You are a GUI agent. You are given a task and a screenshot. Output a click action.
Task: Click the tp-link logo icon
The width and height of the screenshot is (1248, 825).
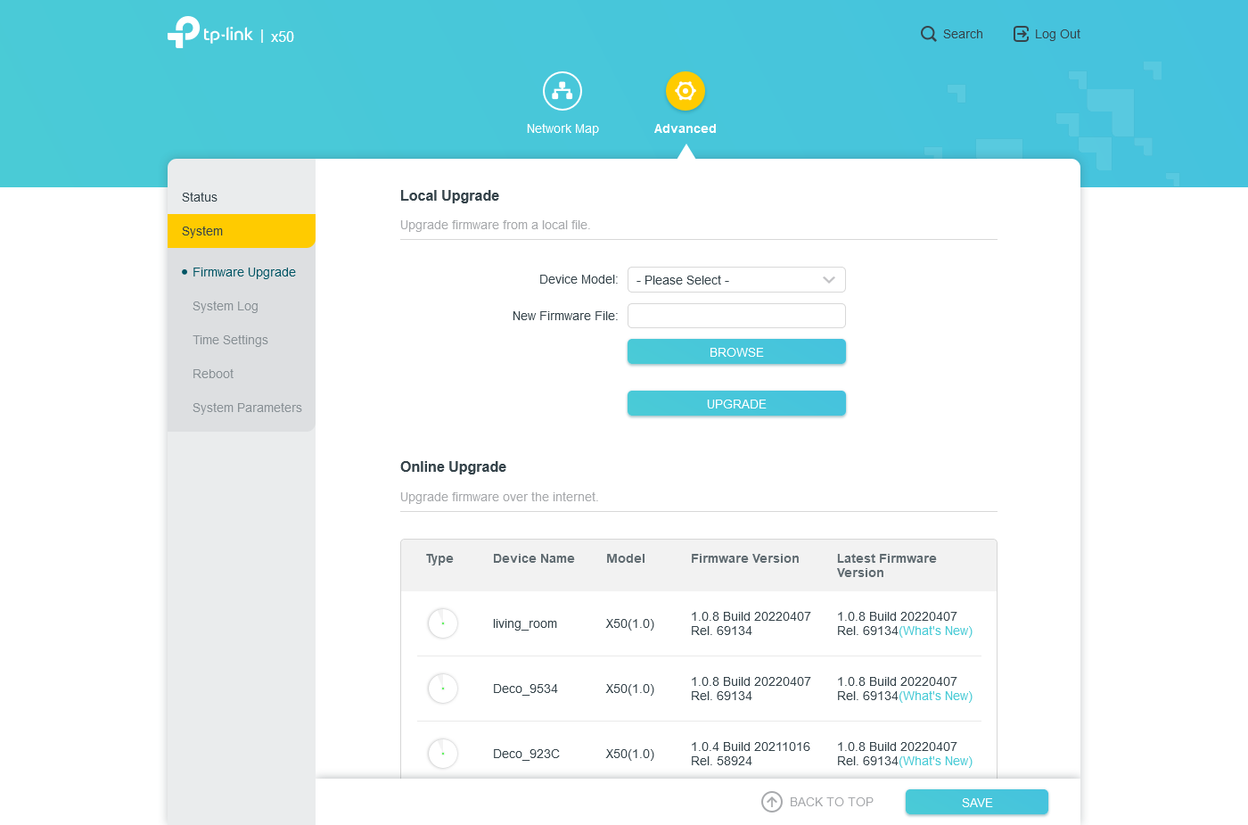(184, 32)
